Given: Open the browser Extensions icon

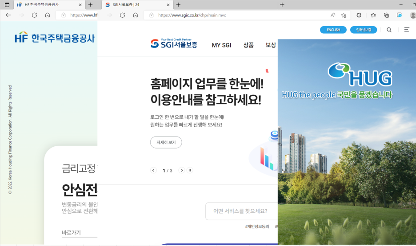Looking at the screenshot, I should point(359,15).
